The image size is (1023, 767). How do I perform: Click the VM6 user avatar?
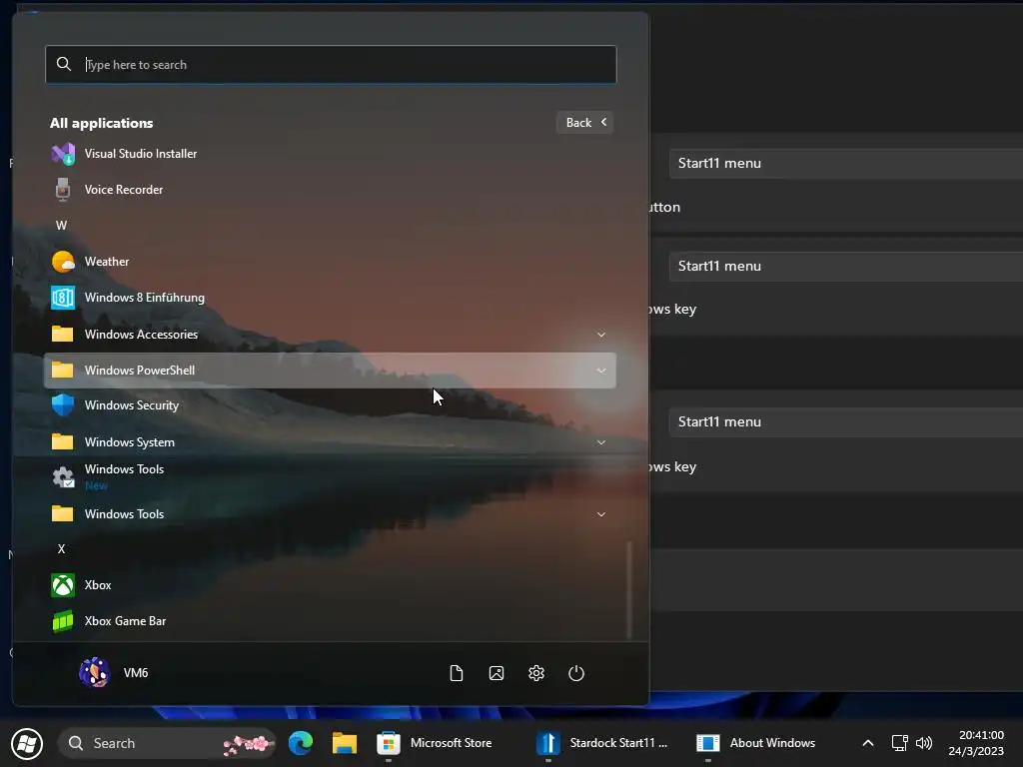(x=95, y=672)
